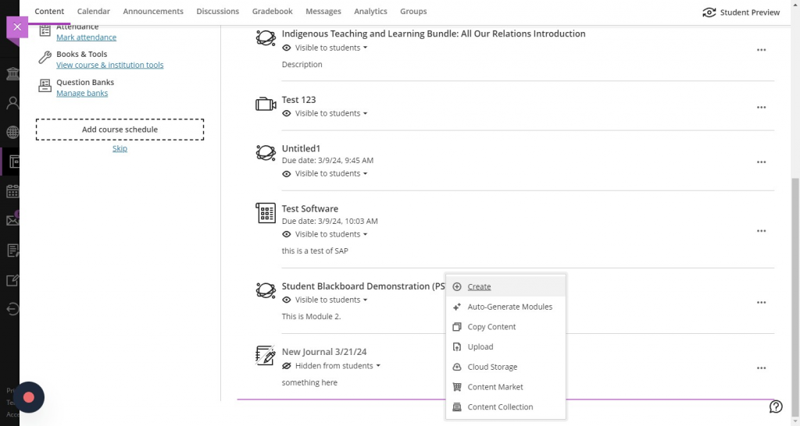Open options menu for New Journal 3/21/24

pos(761,368)
